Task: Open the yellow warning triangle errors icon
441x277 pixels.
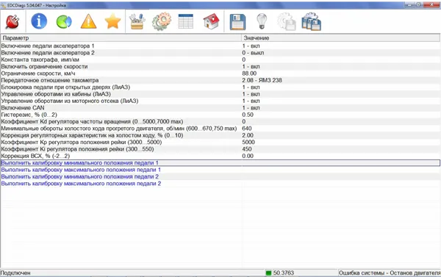Action: (x=88, y=21)
